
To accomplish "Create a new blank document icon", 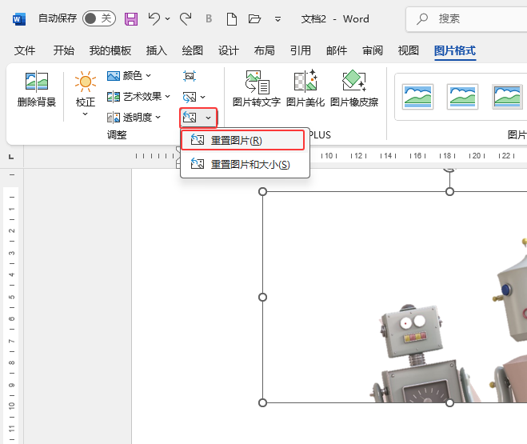I will 232,19.
